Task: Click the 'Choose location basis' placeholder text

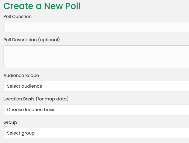Action: tap(31, 110)
